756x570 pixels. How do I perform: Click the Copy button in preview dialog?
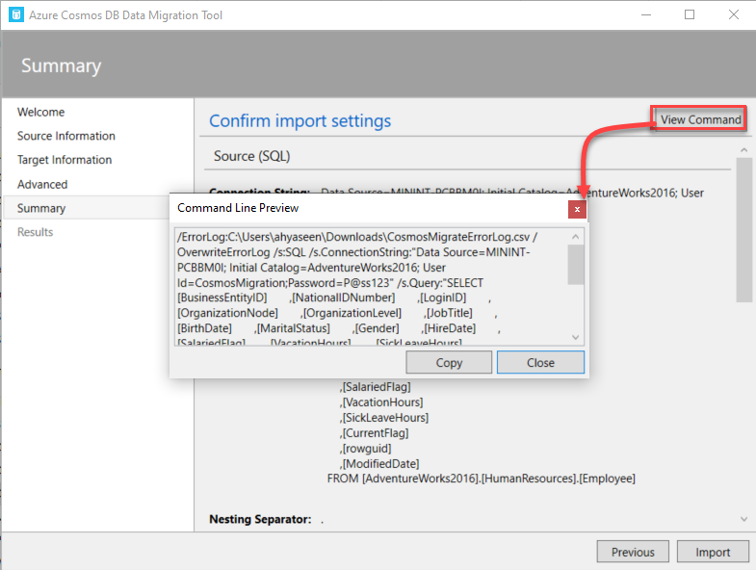[449, 362]
